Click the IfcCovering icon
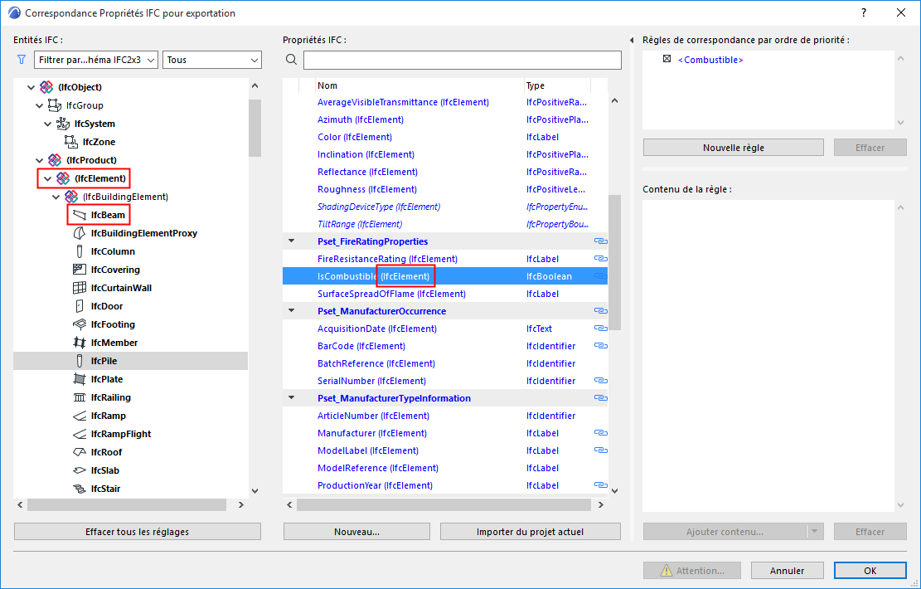This screenshot has width=921, height=589. (80, 270)
